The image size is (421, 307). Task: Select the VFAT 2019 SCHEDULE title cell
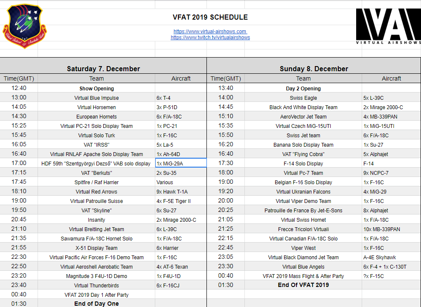(x=210, y=17)
